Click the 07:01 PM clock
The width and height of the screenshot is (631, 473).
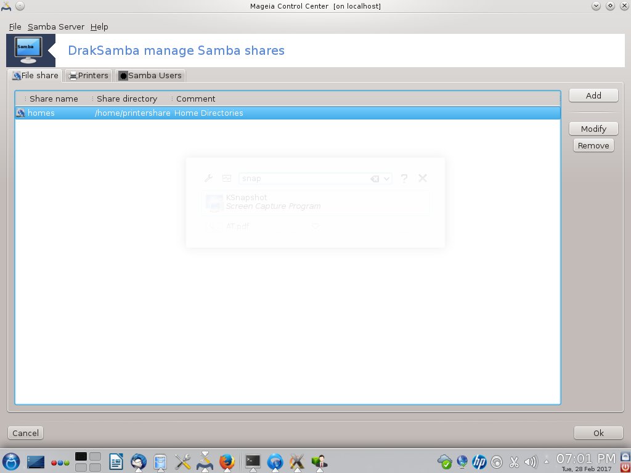coord(586,458)
